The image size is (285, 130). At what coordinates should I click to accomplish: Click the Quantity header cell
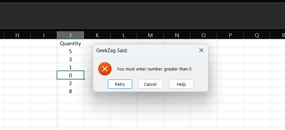tap(70, 44)
